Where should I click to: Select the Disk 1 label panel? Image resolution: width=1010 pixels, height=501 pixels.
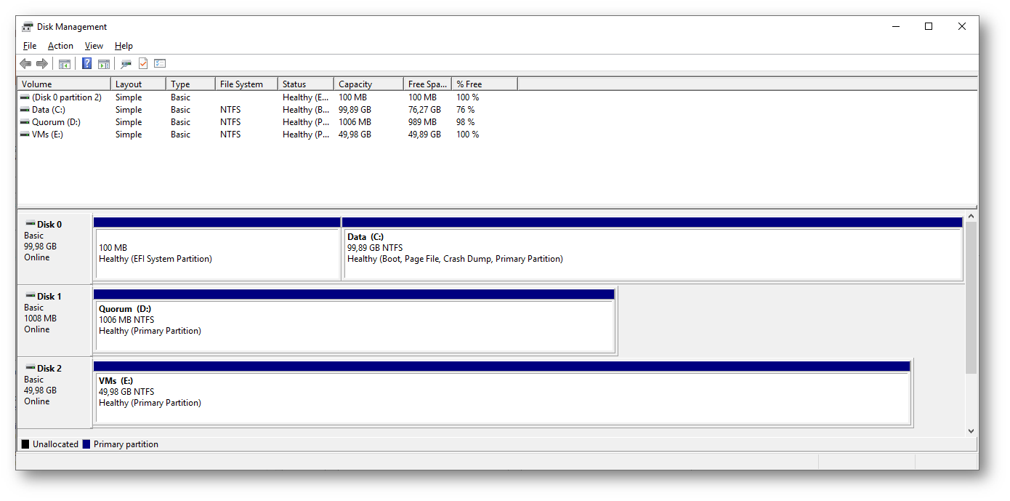click(x=54, y=320)
